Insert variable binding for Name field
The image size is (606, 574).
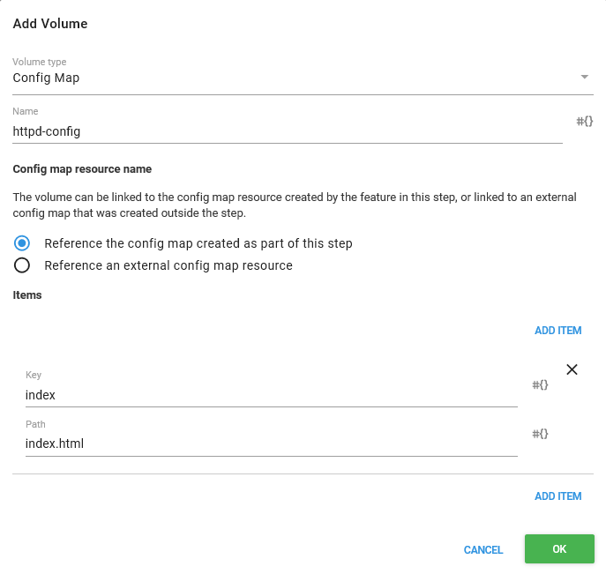(584, 121)
